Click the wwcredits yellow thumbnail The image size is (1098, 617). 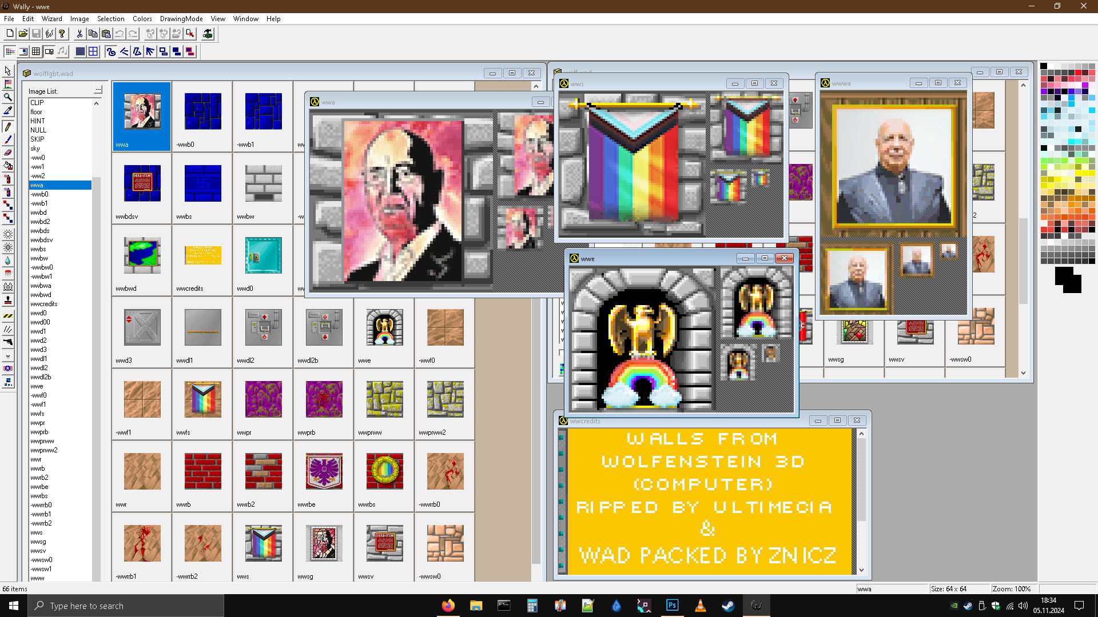pos(202,255)
